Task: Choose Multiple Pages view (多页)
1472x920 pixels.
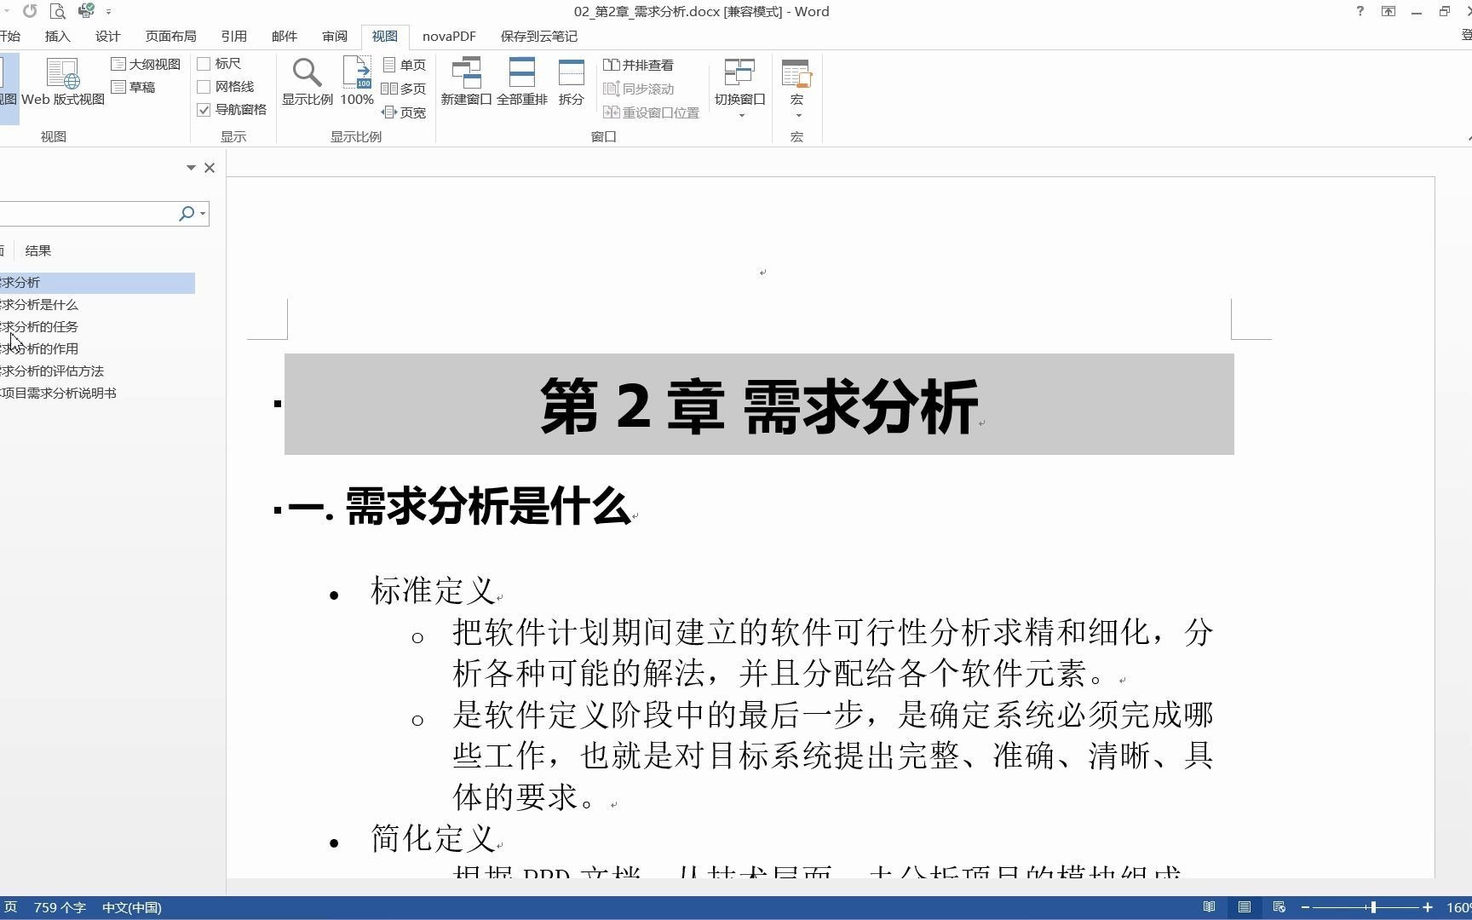Action: point(404,89)
